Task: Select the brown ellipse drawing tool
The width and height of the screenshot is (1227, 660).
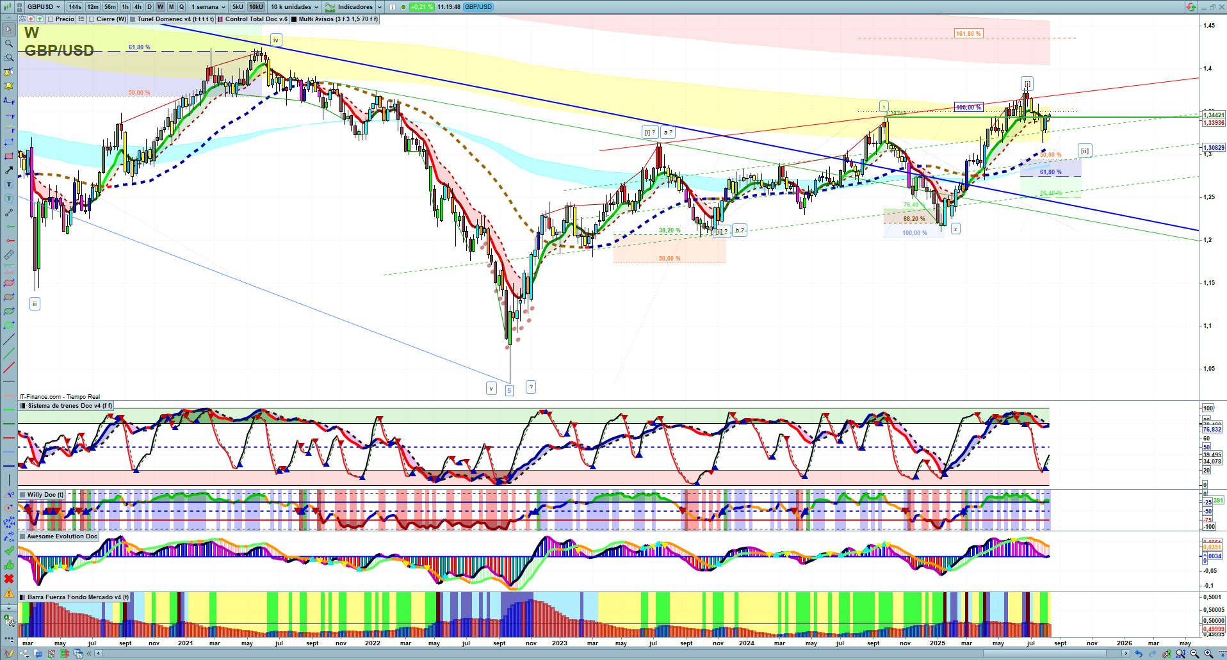Action: tap(9, 297)
